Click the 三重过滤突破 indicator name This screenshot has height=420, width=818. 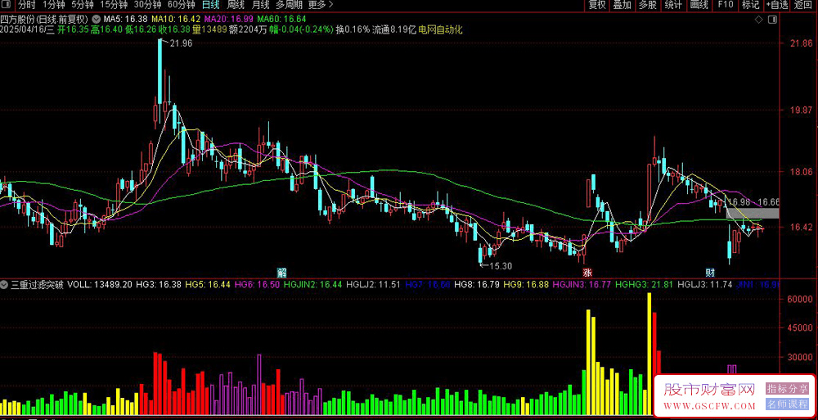[37, 285]
